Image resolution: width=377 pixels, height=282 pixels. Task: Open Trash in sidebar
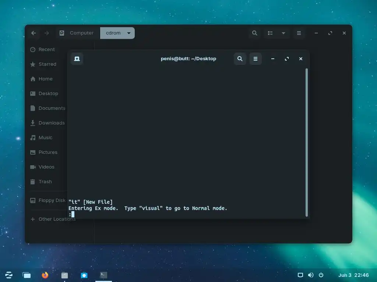click(x=46, y=181)
